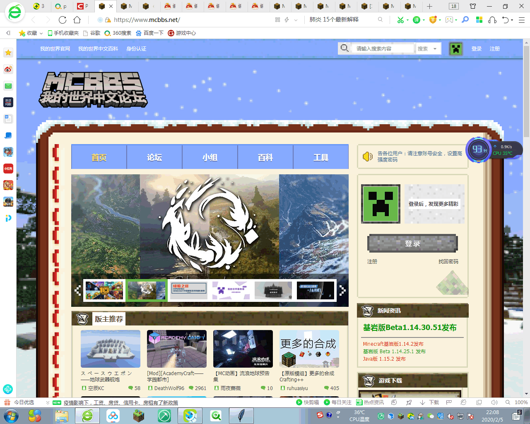The image size is (530, 424).
Task: Click the Creeper avatar icon in header
Action: coord(456,49)
